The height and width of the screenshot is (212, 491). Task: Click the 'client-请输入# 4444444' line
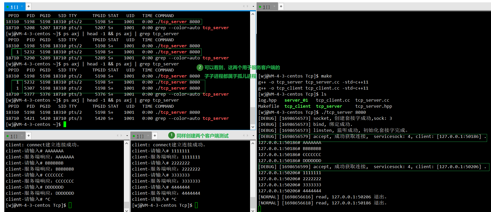[161, 187]
